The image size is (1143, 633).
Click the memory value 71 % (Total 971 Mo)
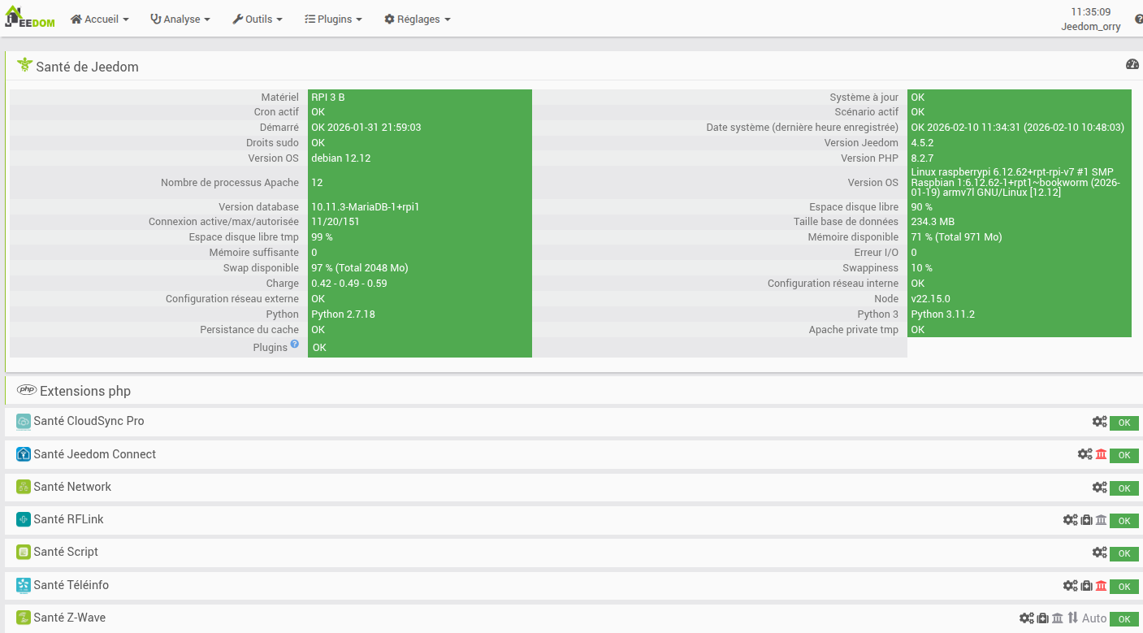[x=956, y=237]
